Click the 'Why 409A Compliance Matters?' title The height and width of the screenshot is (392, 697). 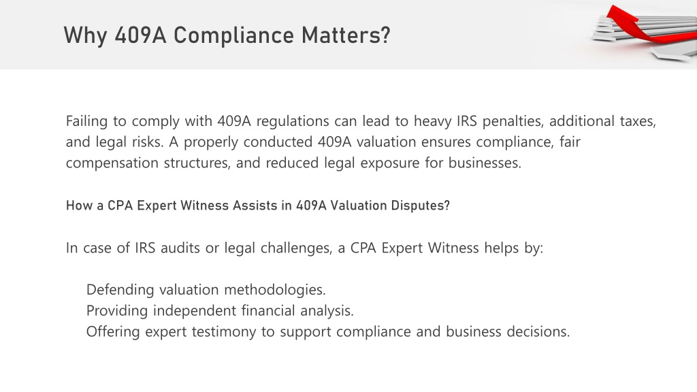(x=227, y=35)
